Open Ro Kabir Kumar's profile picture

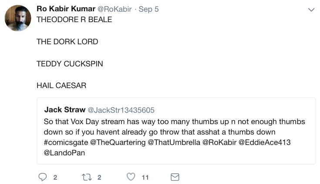(x=18, y=18)
